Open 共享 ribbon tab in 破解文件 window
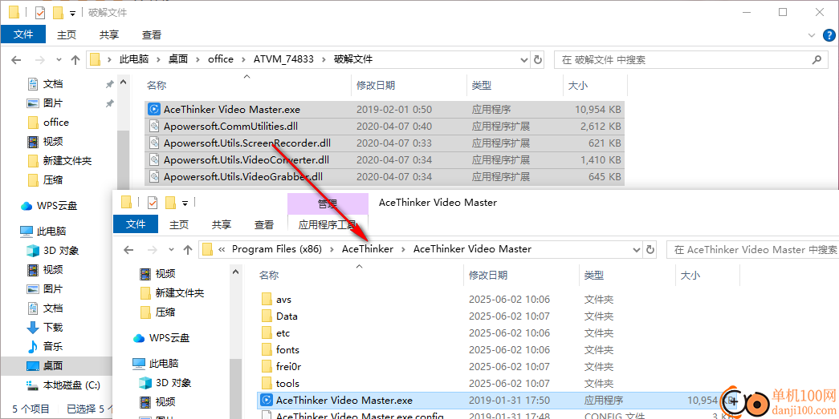839x419 pixels. tap(109, 34)
